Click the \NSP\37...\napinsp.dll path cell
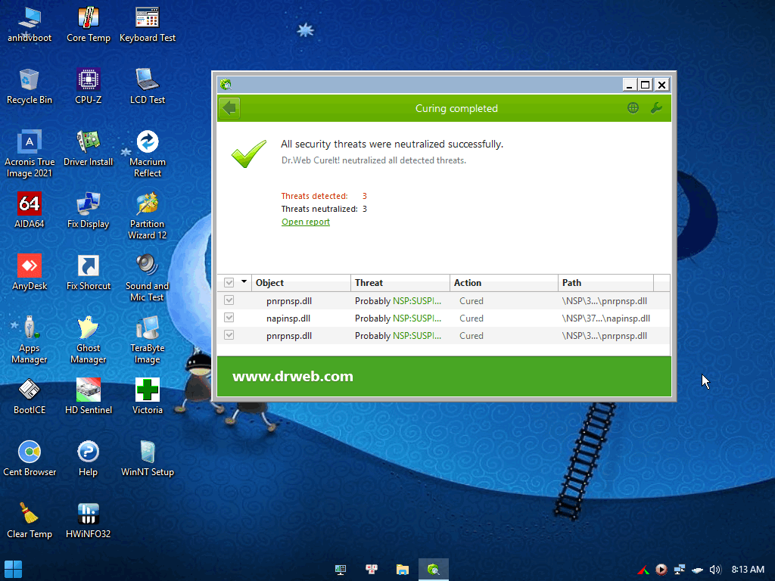The image size is (775, 581). click(x=606, y=318)
